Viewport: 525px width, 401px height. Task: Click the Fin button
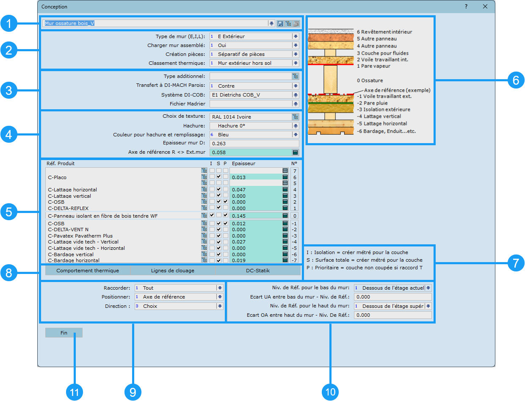pyautogui.click(x=64, y=333)
